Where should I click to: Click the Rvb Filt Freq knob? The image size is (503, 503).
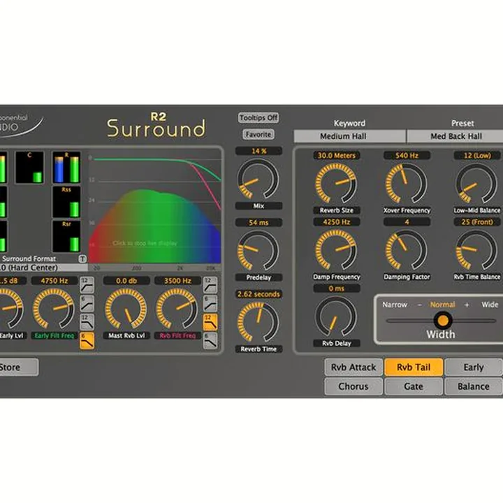click(x=177, y=309)
